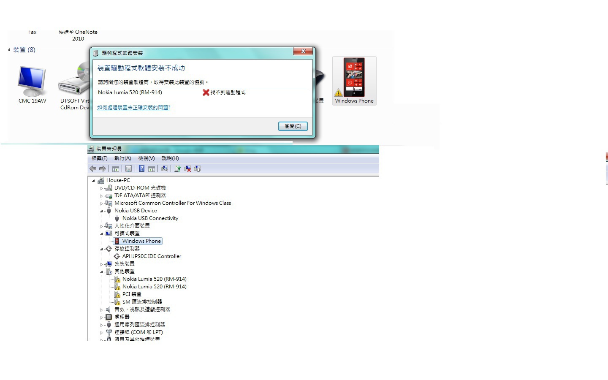Select the IDE ATA/ATAPI 控制器 icon

(x=109, y=195)
